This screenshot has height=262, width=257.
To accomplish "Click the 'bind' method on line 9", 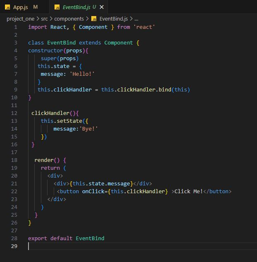I will (165, 89).
